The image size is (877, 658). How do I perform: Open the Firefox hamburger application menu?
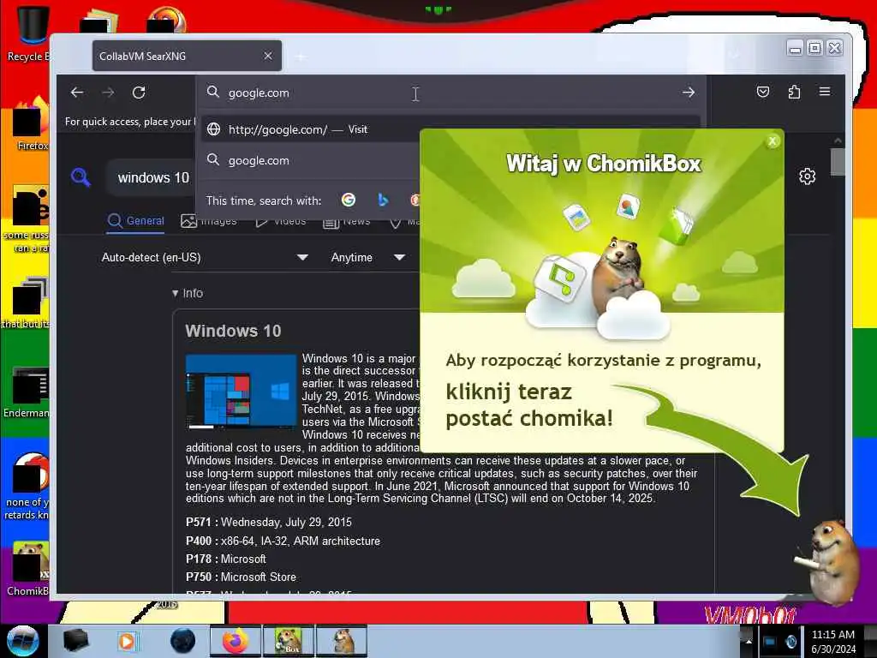click(825, 92)
